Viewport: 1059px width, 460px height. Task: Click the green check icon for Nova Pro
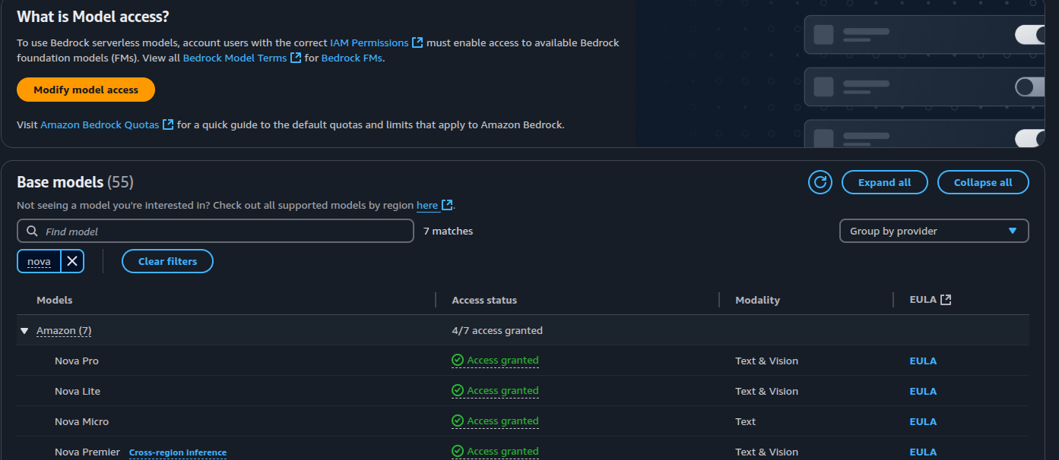[x=458, y=360]
